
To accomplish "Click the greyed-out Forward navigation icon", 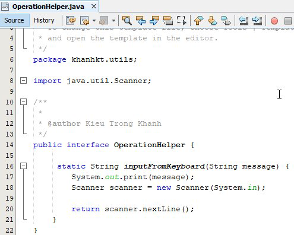I will 103,20.
